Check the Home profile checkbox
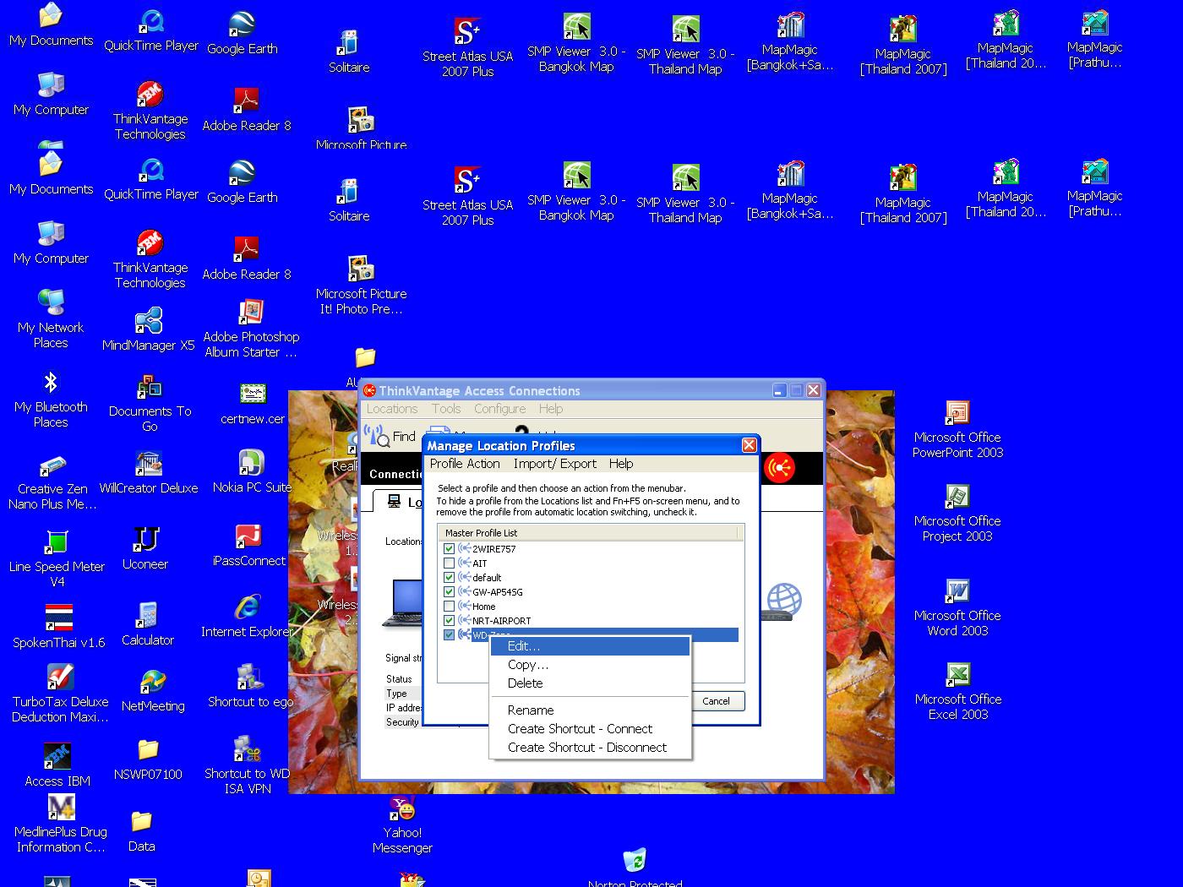This screenshot has width=1183, height=887. point(450,607)
